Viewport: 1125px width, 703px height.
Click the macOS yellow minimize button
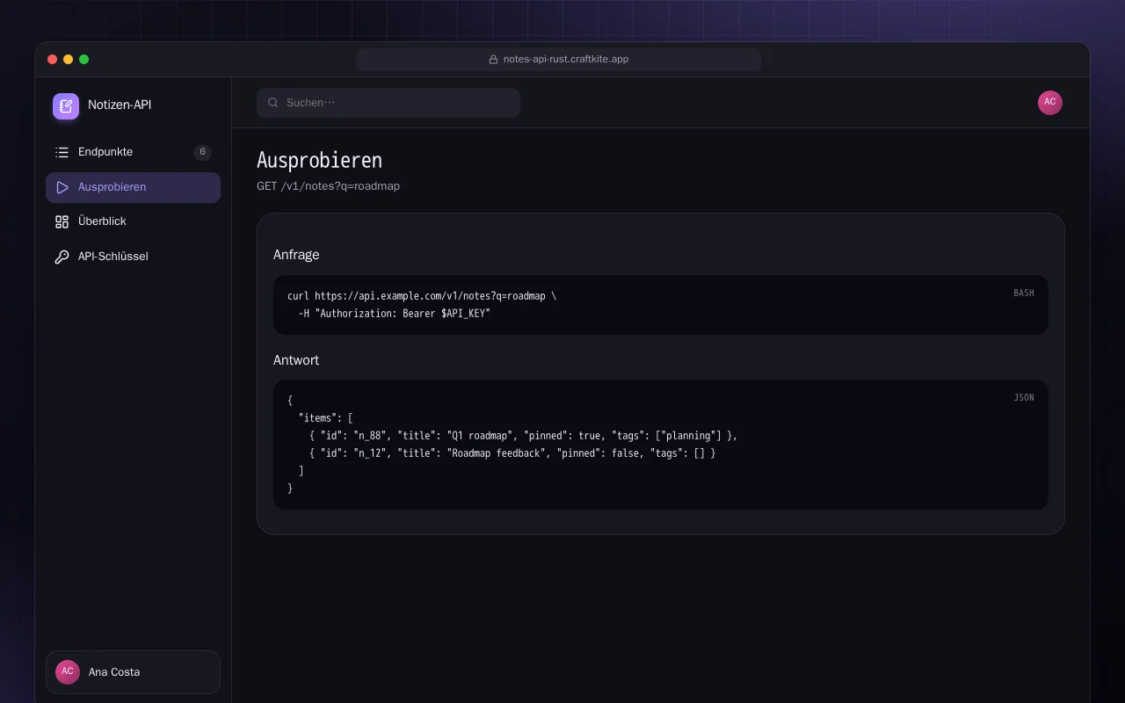(69, 60)
